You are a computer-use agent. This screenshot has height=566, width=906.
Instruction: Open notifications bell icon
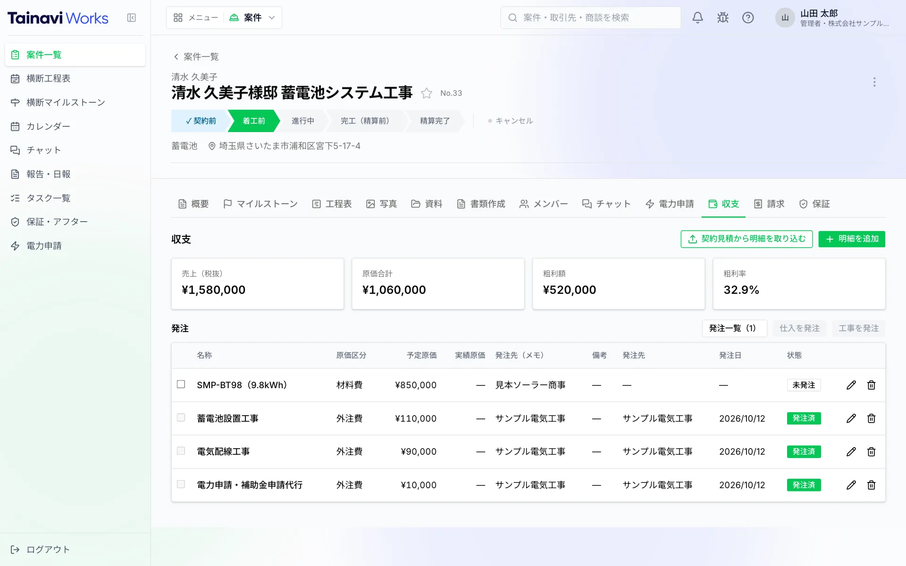(697, 18)
